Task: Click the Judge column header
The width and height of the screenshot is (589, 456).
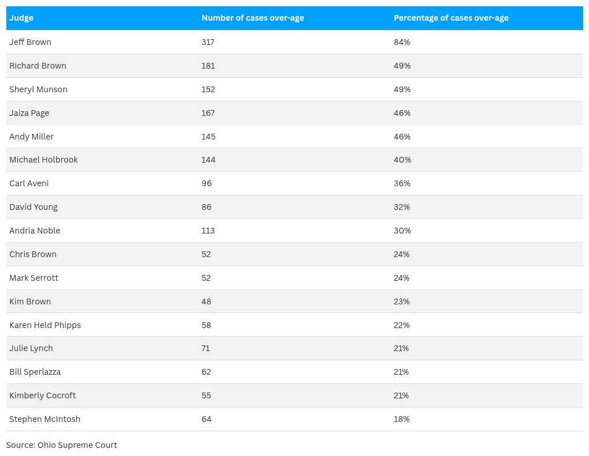Action: tap(21, 18)
